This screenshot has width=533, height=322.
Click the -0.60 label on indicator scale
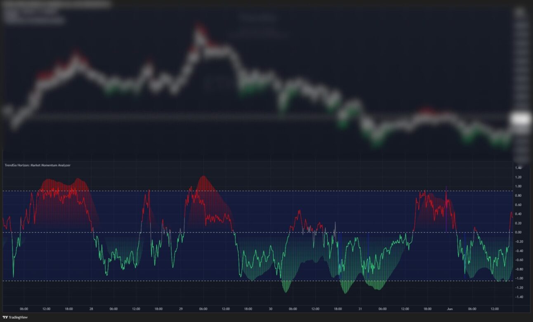coord(518,260)
